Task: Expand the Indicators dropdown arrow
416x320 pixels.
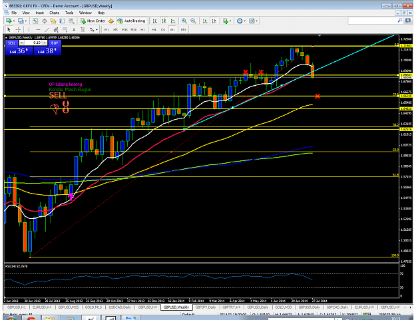Action: tap(230, 21)
